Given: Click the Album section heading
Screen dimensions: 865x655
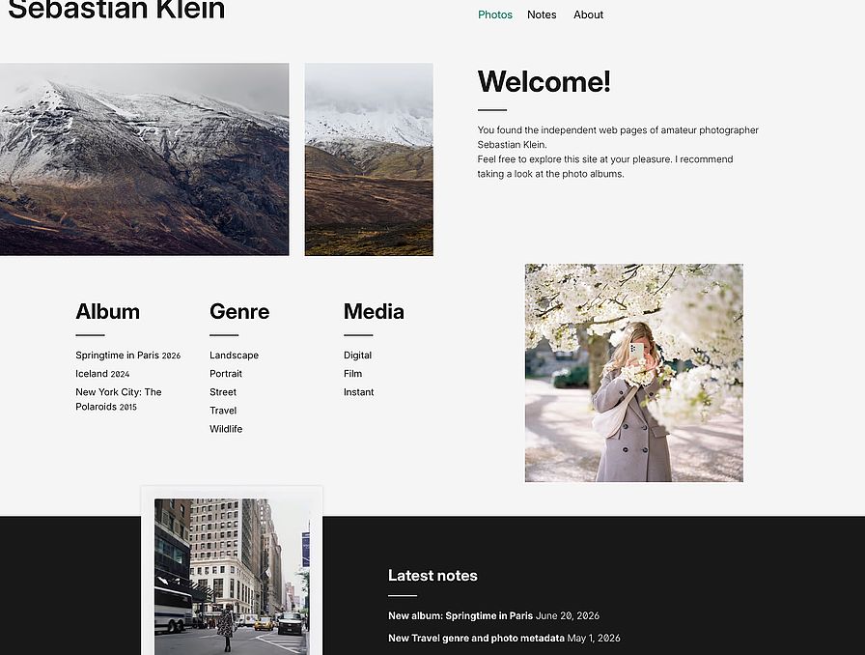Looking at the screenshot, I should click(107, 311).
